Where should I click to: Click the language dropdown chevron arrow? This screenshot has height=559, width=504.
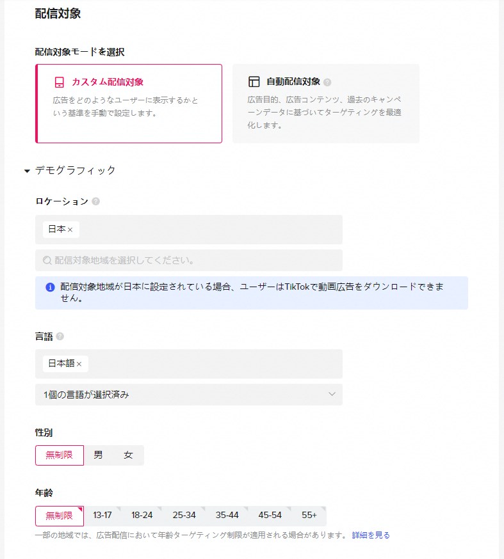(332, 395)
